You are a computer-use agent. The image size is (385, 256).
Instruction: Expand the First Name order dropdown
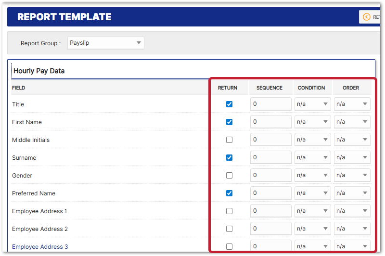[x=352, y=122]
